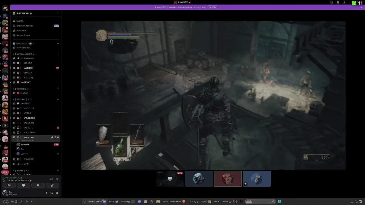Join the CHILLING voice channel
The width and height of the screenshot is (365, 205).
click(x=36, y=132)
